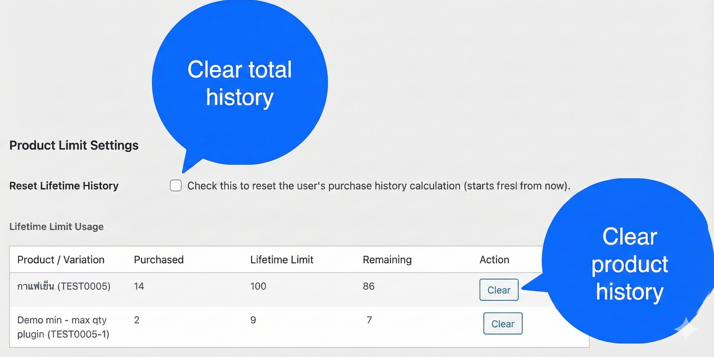The width and height of the screenshot is (714, 357).
Task: Click the 'Clear product history' callout bubble
Action: [x=629, y=263]
